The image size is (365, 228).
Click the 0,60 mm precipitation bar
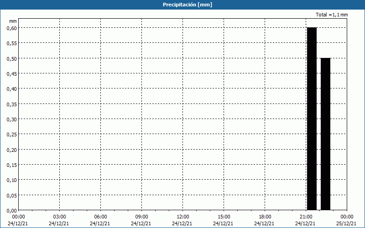tap(312, 119)
